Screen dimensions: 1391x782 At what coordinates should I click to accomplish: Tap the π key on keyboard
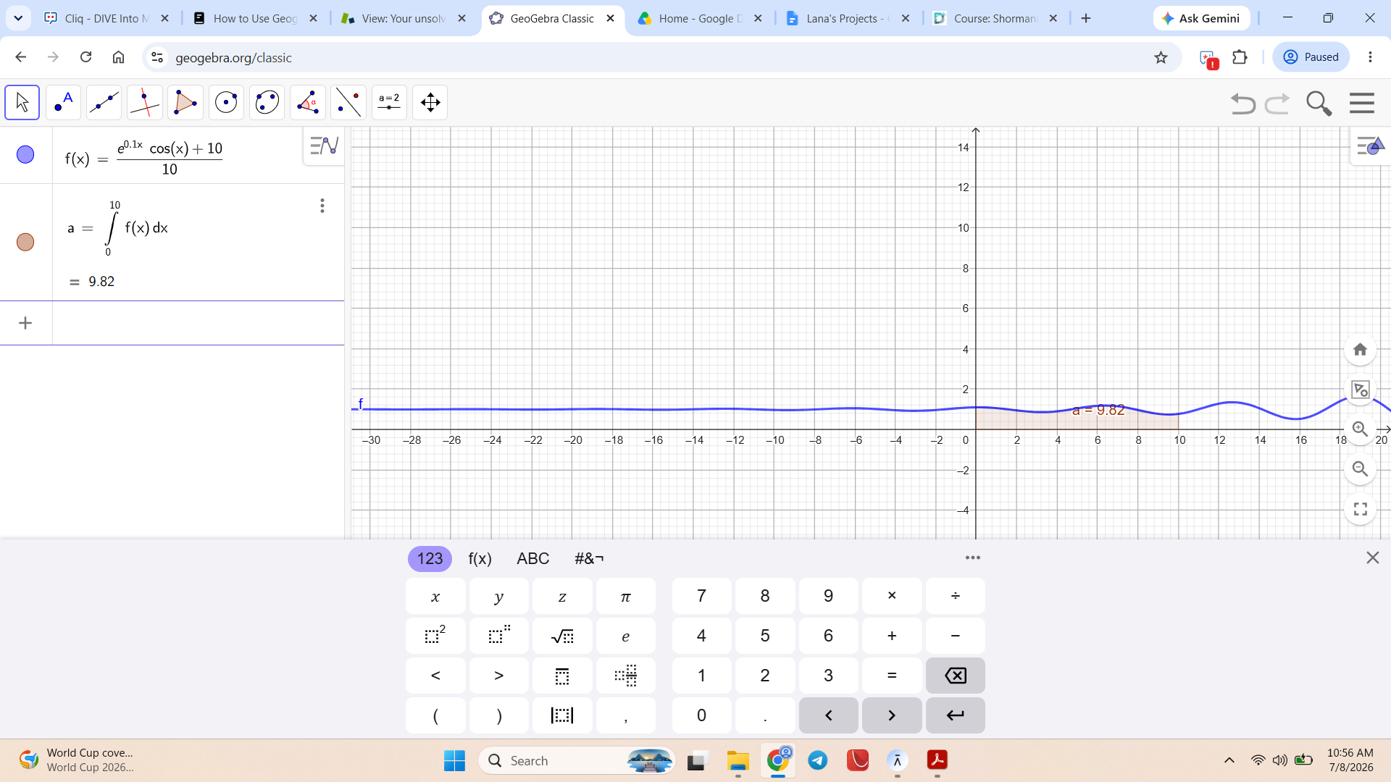point(626,596)
